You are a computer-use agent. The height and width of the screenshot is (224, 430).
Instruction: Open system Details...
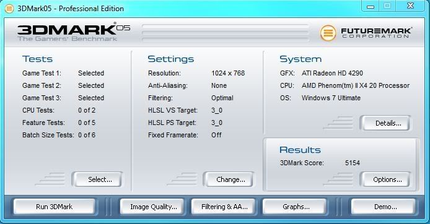pyautogui.click(x=386, y=123)
